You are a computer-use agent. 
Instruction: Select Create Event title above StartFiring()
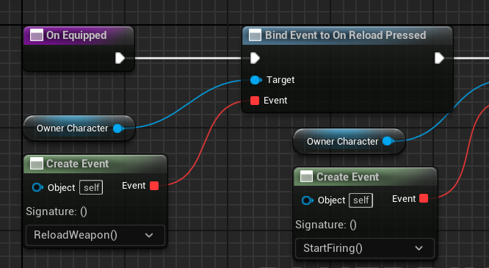pos(347,177)
